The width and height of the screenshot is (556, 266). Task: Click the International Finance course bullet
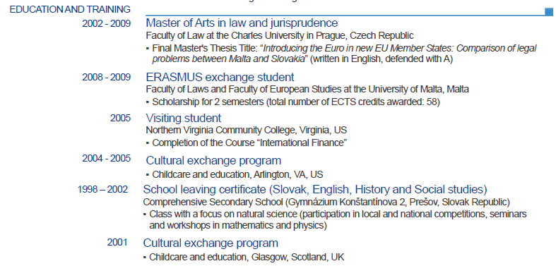(247, 143)
